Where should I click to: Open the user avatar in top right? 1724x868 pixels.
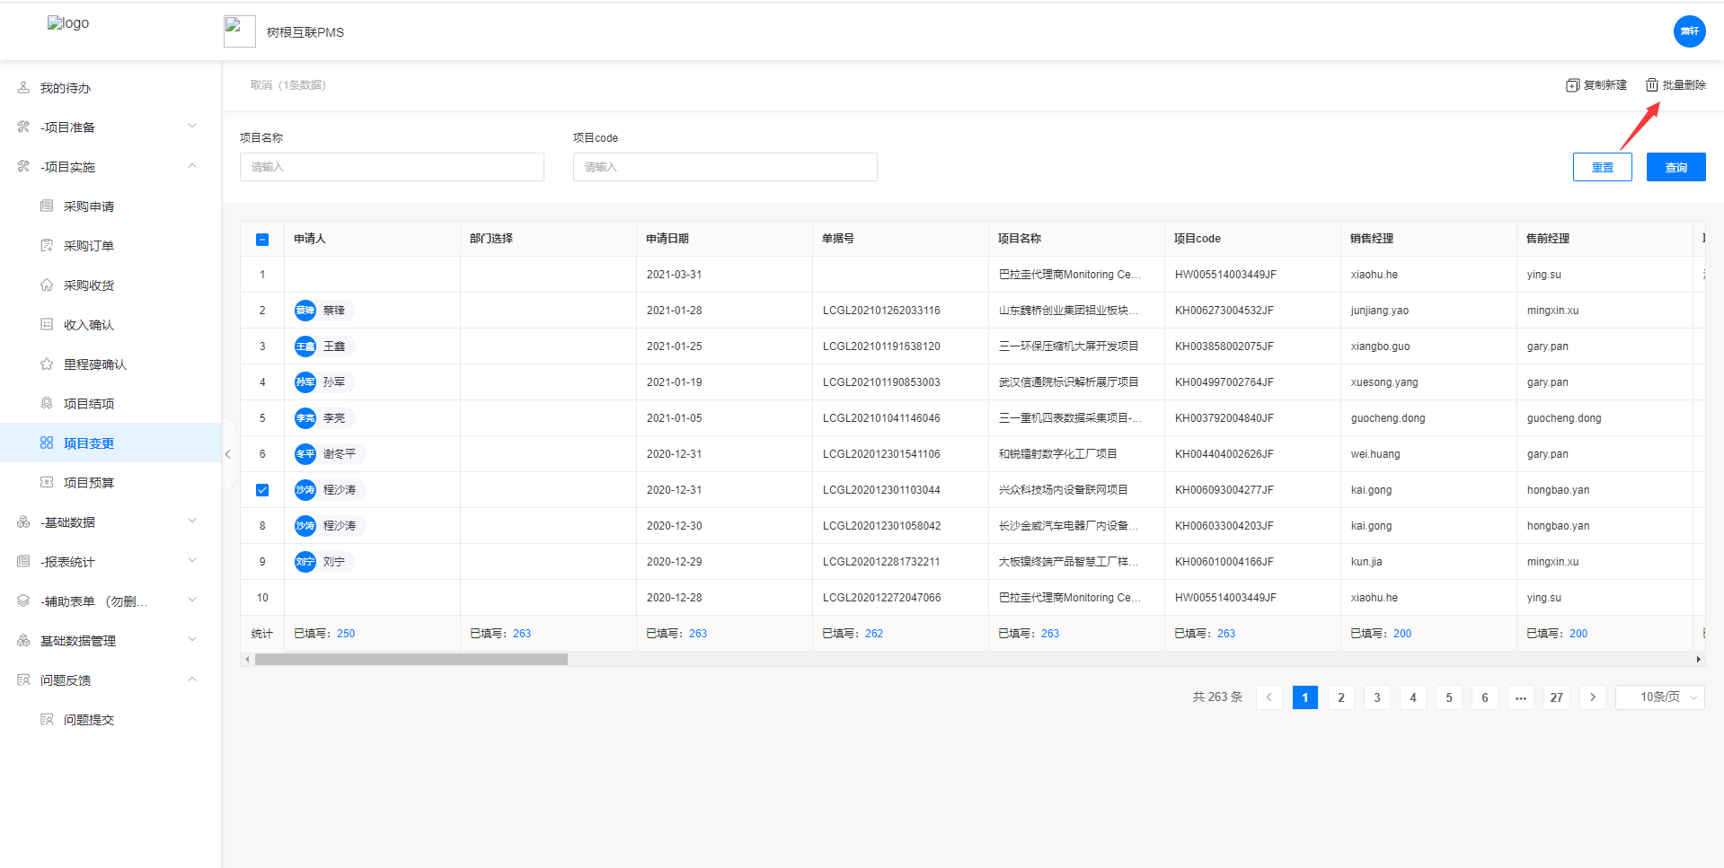pos(1690,31)
